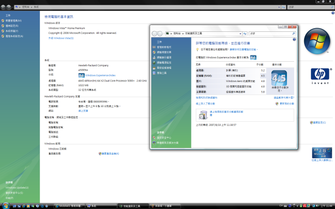335x209 pixels.
Task: Expand arrow after 控制台 in Performance window breadcrumb
Action: [183, 33]
